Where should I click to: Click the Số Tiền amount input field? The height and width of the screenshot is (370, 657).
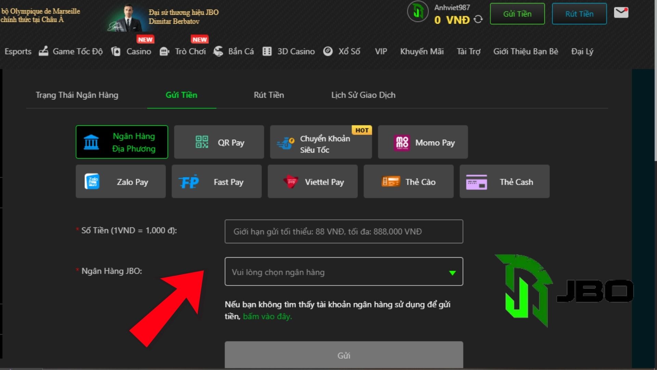(344, 232)
